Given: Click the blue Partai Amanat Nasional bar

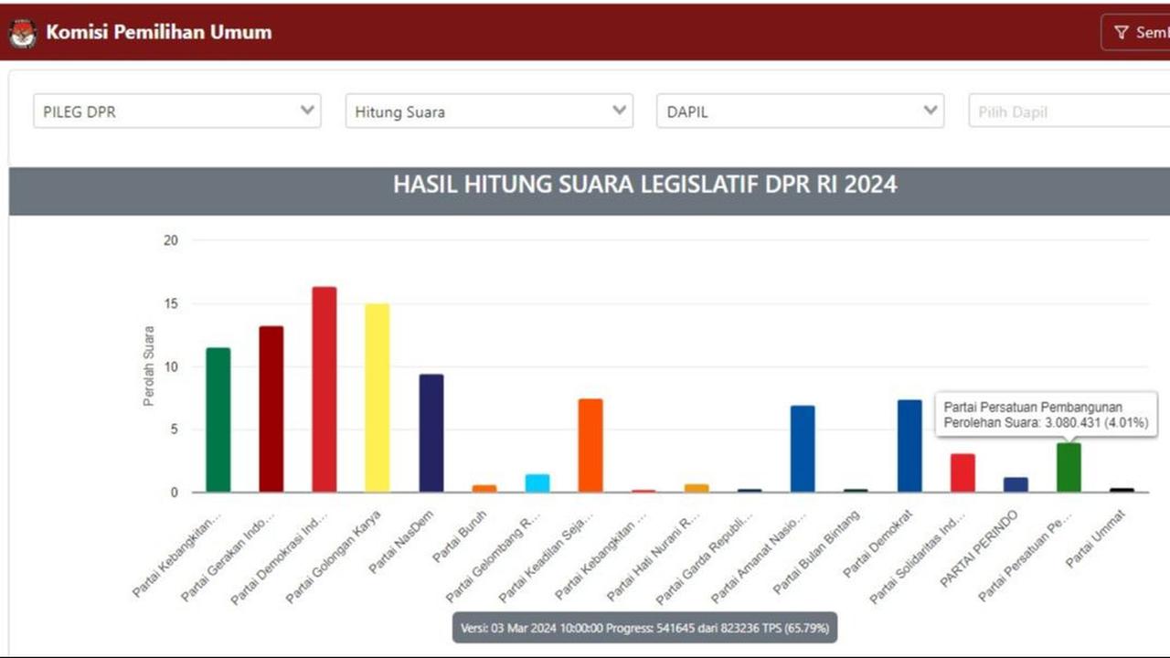Looking at the screenshot, I should click(x=803, y=449).
